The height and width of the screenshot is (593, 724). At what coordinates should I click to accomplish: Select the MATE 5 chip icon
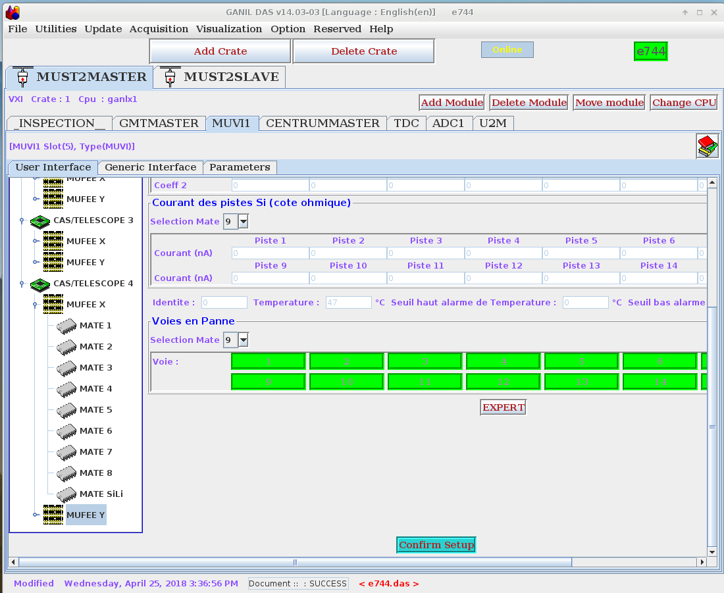click(66, 411)
